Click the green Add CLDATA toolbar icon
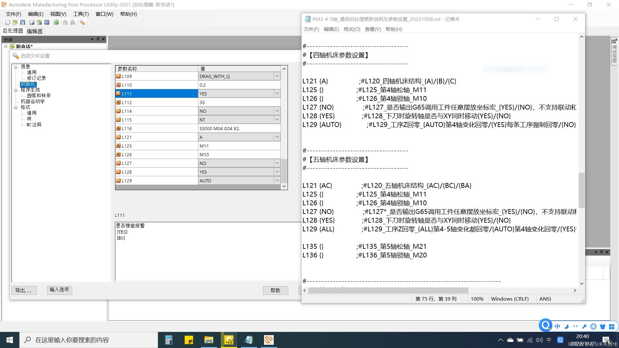This screenshot has height=348, width=619. (x=56, y=22)
